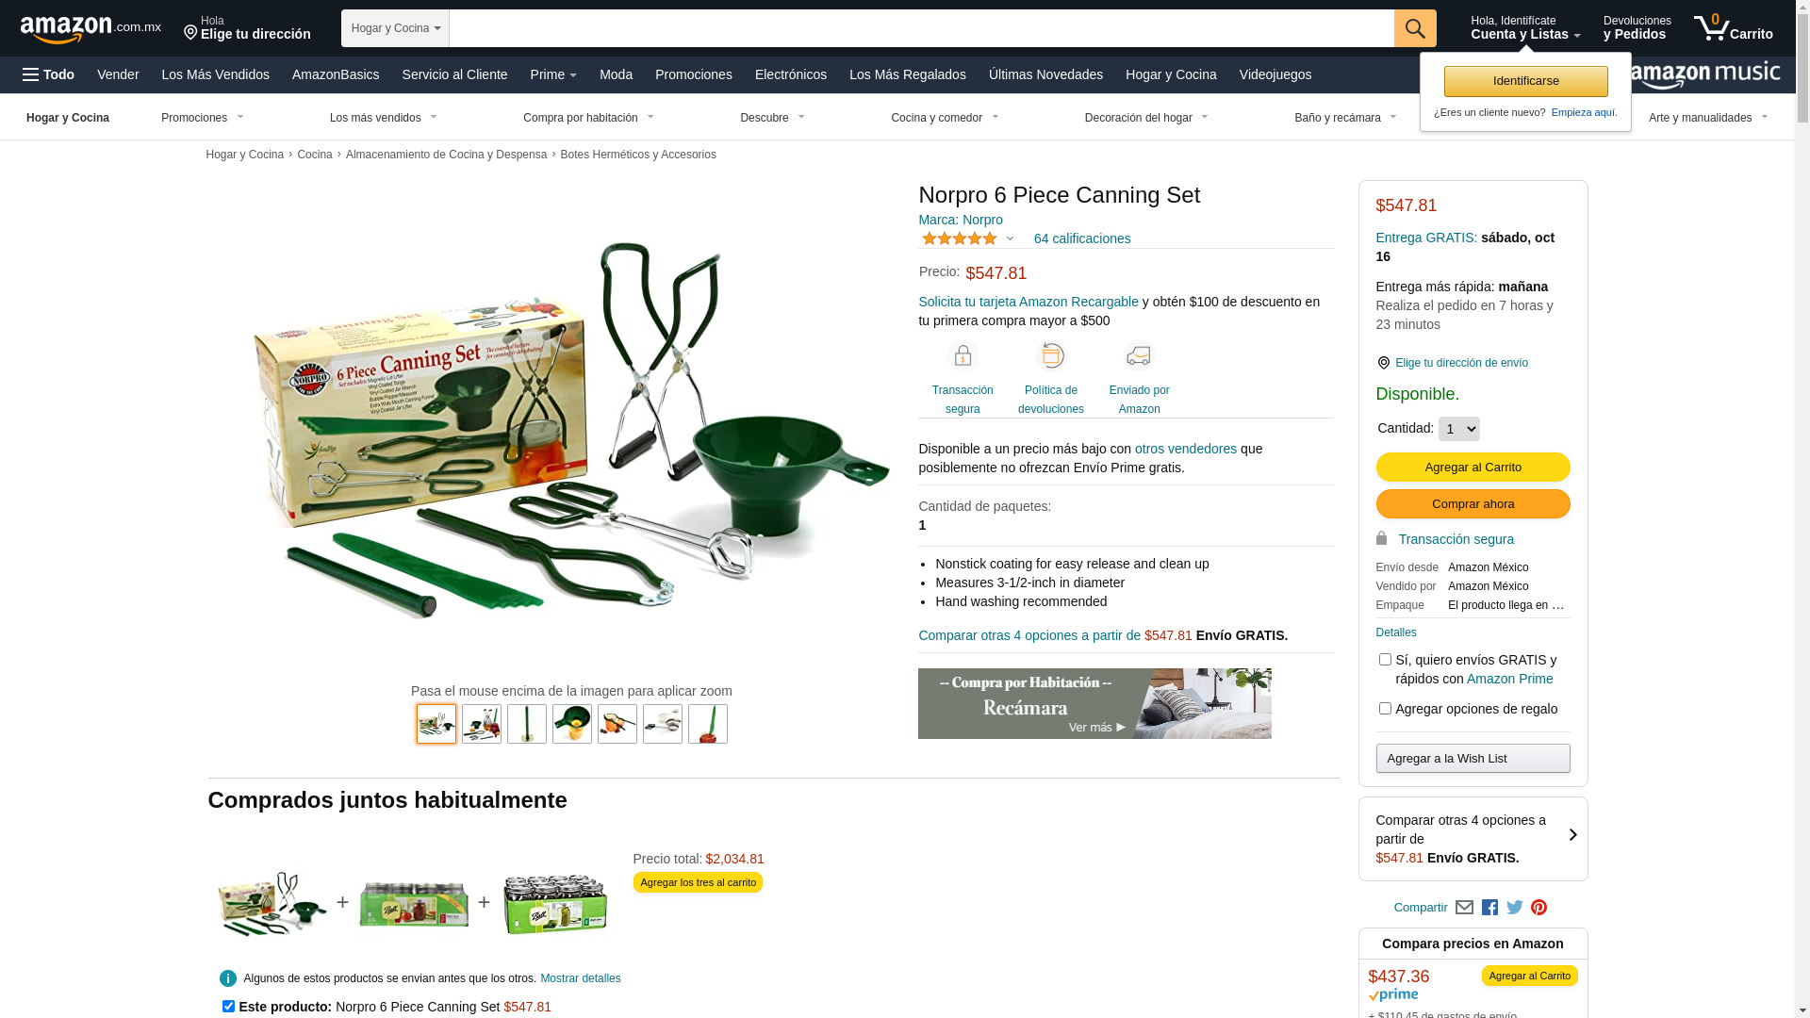
Task: Open the Cocina y comedor submenu
Action: pos(945,118)
